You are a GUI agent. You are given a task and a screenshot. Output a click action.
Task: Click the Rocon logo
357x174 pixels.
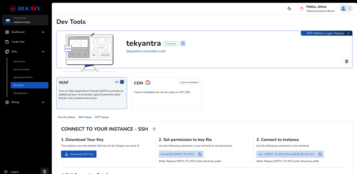tap(25, 8)
